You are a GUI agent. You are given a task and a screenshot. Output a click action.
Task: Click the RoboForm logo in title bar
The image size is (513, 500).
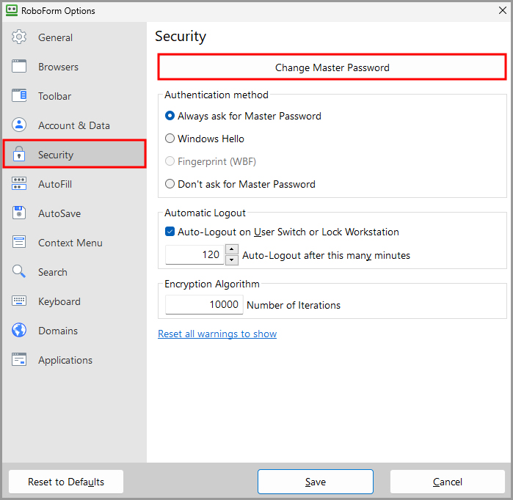coord(12,10)
